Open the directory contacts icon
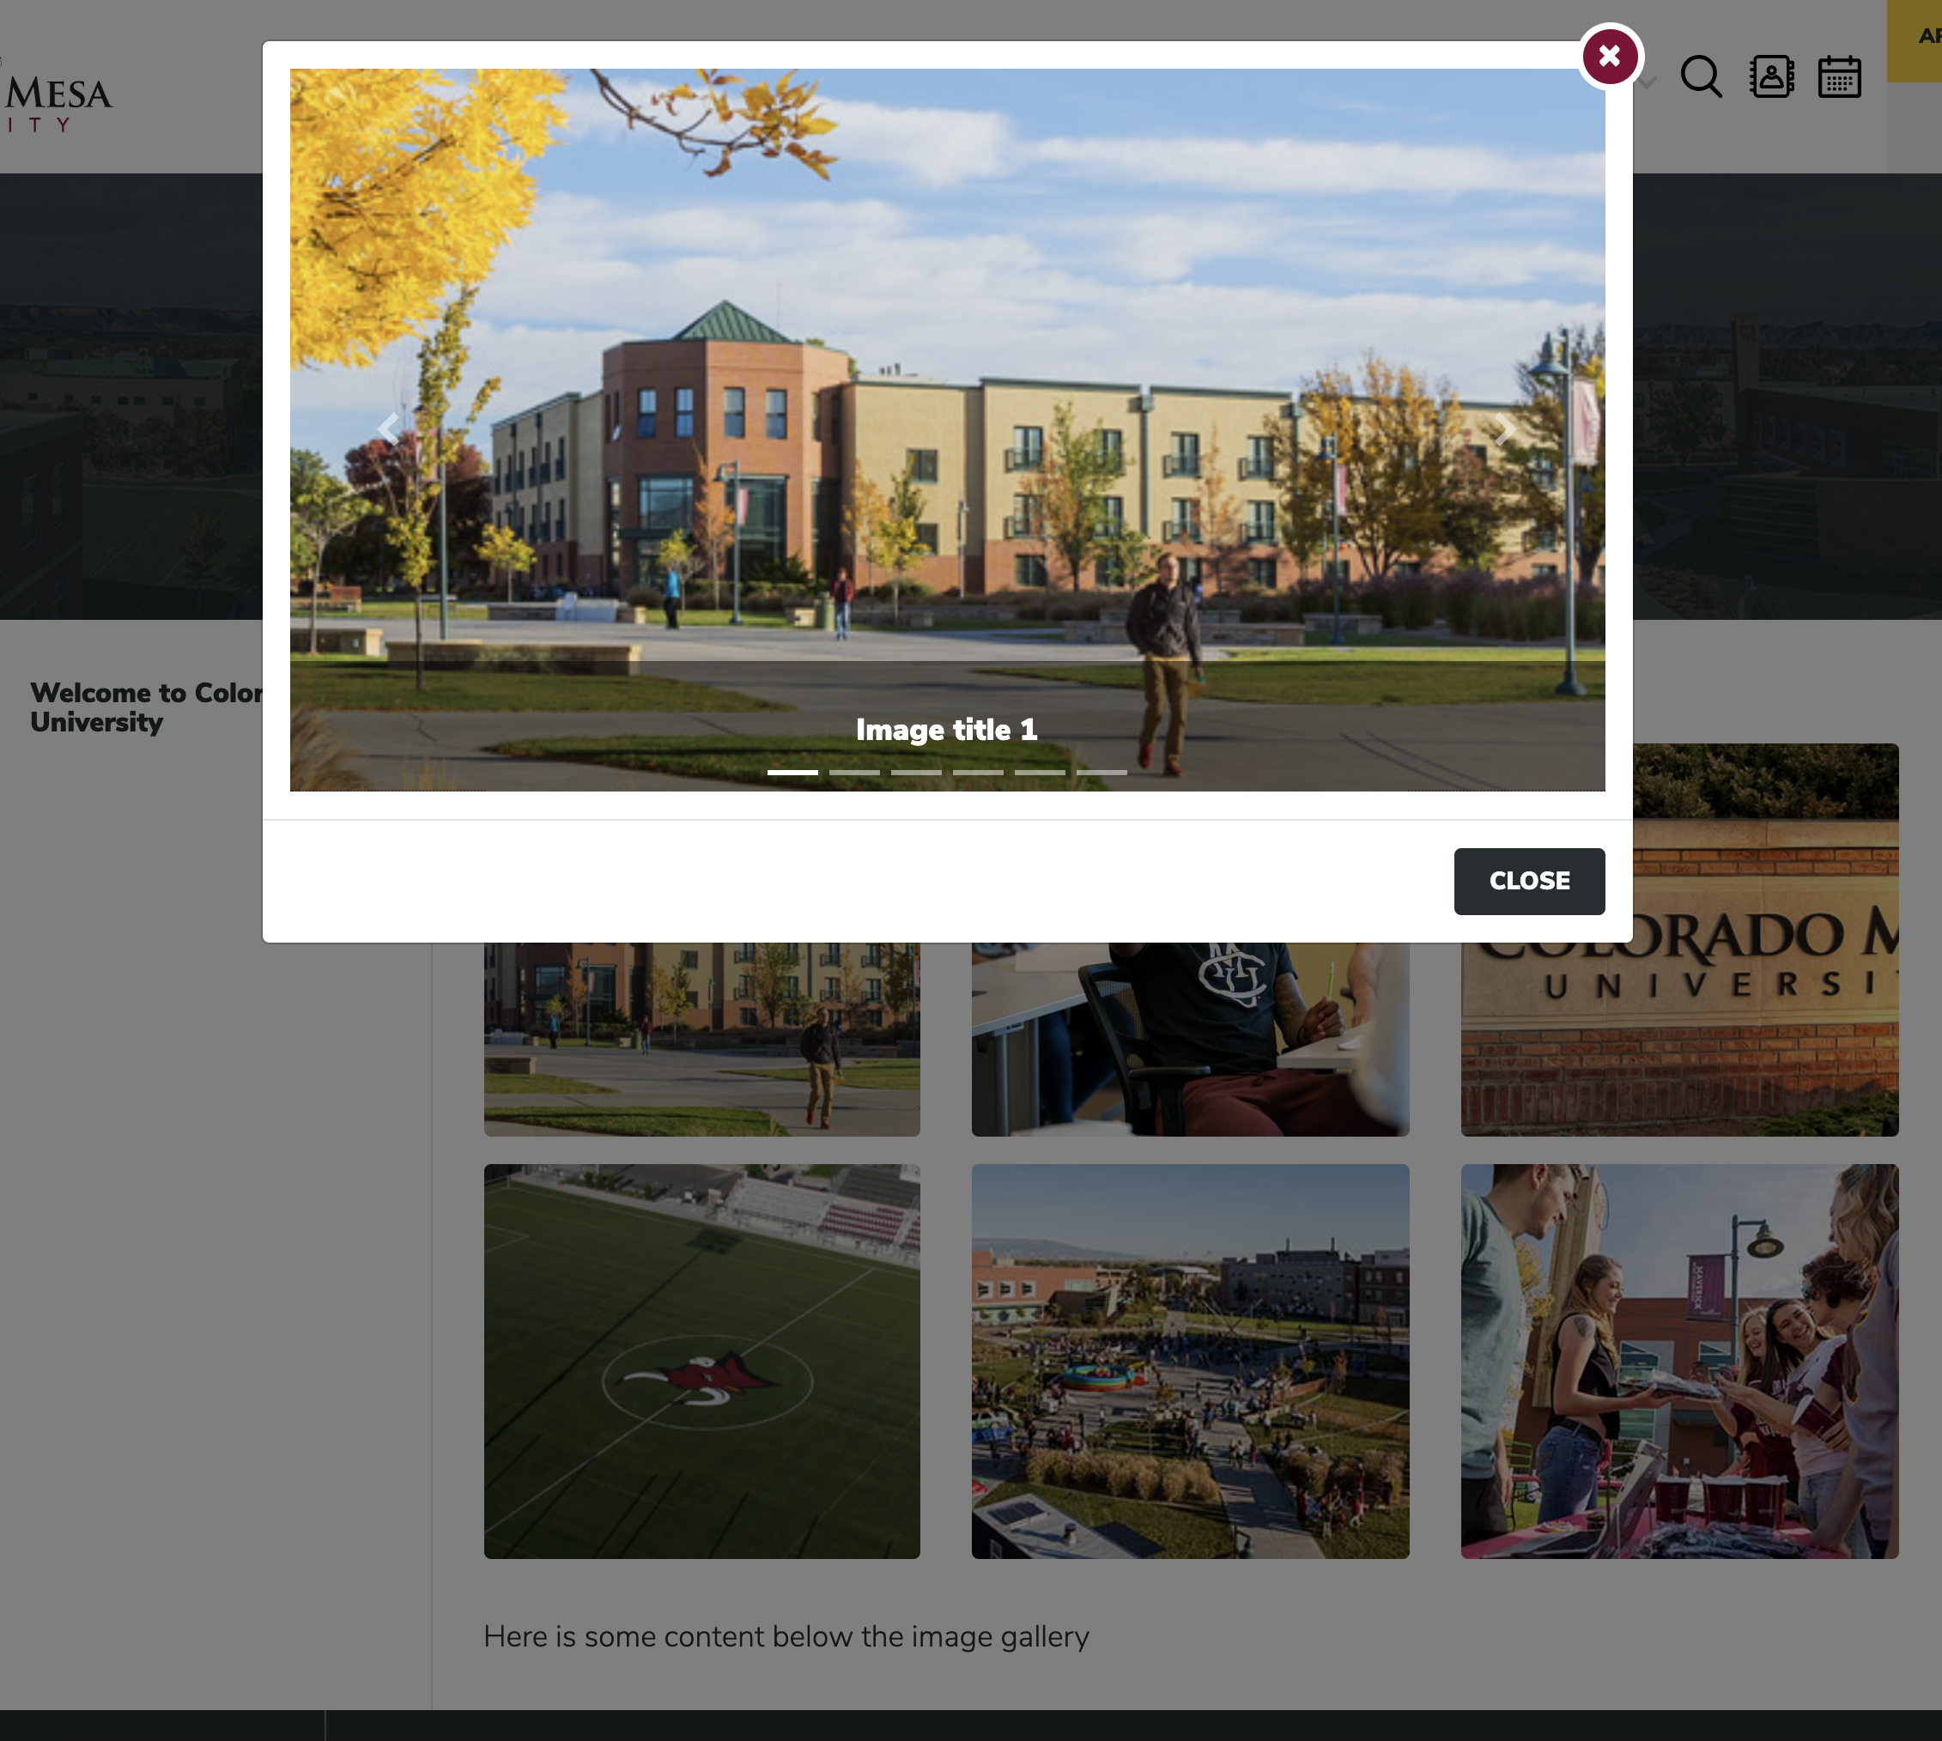Screen dimensions: 1942x1741 [x=1771, y=76]
